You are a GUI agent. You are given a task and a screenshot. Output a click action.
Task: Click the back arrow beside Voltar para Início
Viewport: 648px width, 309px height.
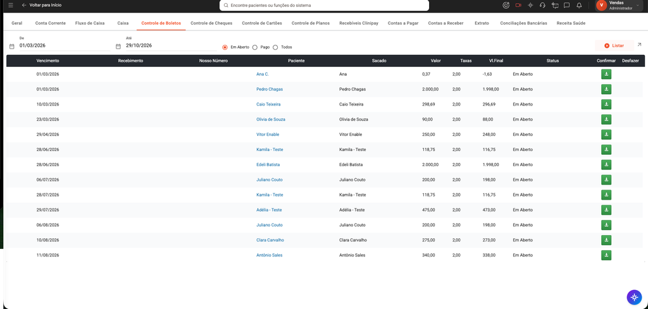24,5
